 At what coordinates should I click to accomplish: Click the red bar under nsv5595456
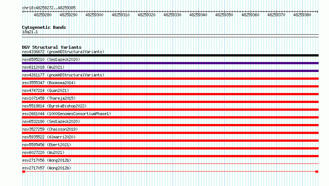coord(170,148)
